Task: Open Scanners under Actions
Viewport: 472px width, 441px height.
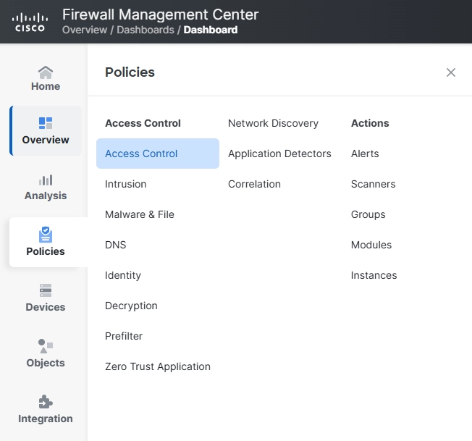Action: [374, 184]
